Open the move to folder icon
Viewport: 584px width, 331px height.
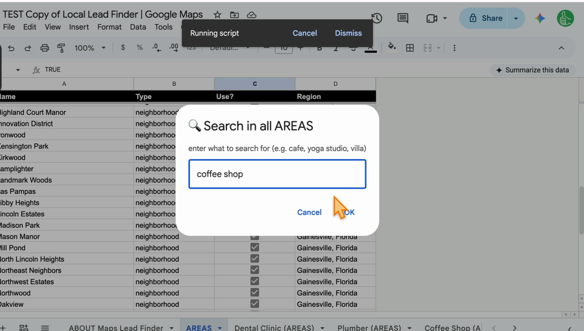pyautogui.click(x=234, y=15)
